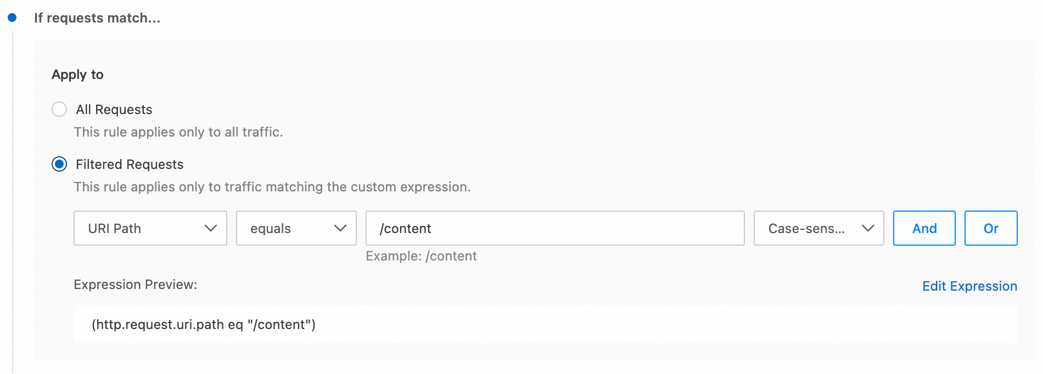Click the "All Requests" label text
The width and height of the screenshot is (1043, 374).
(x=114, y=110)
